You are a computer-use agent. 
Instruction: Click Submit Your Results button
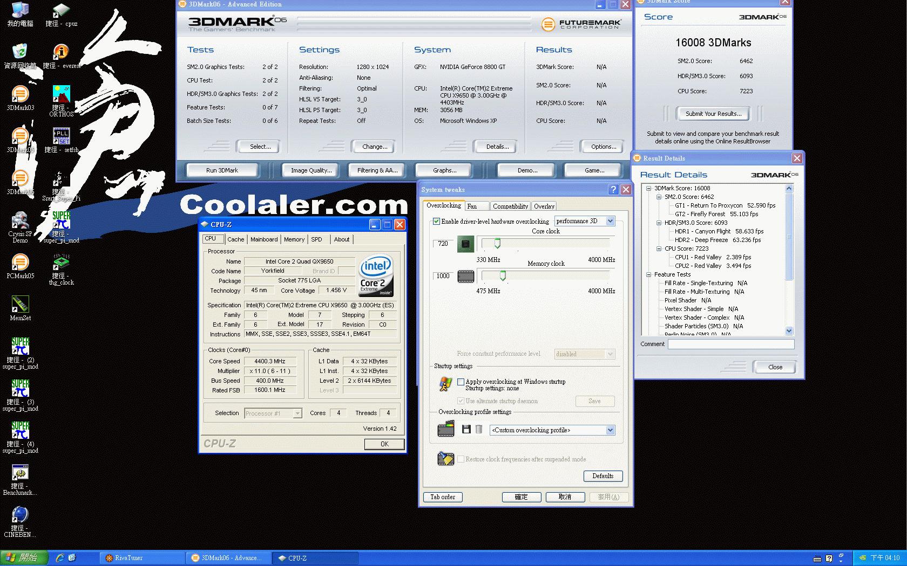(713, 114)
